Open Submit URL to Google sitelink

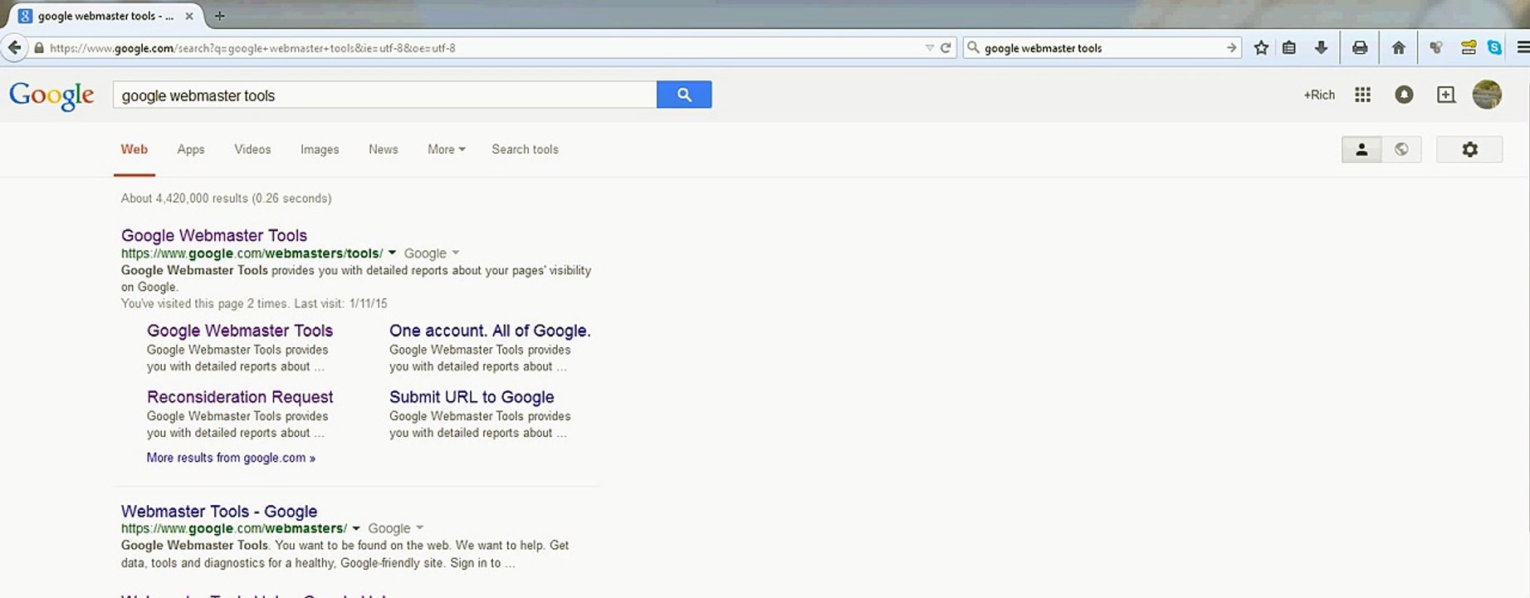click(x=472, y=397)
